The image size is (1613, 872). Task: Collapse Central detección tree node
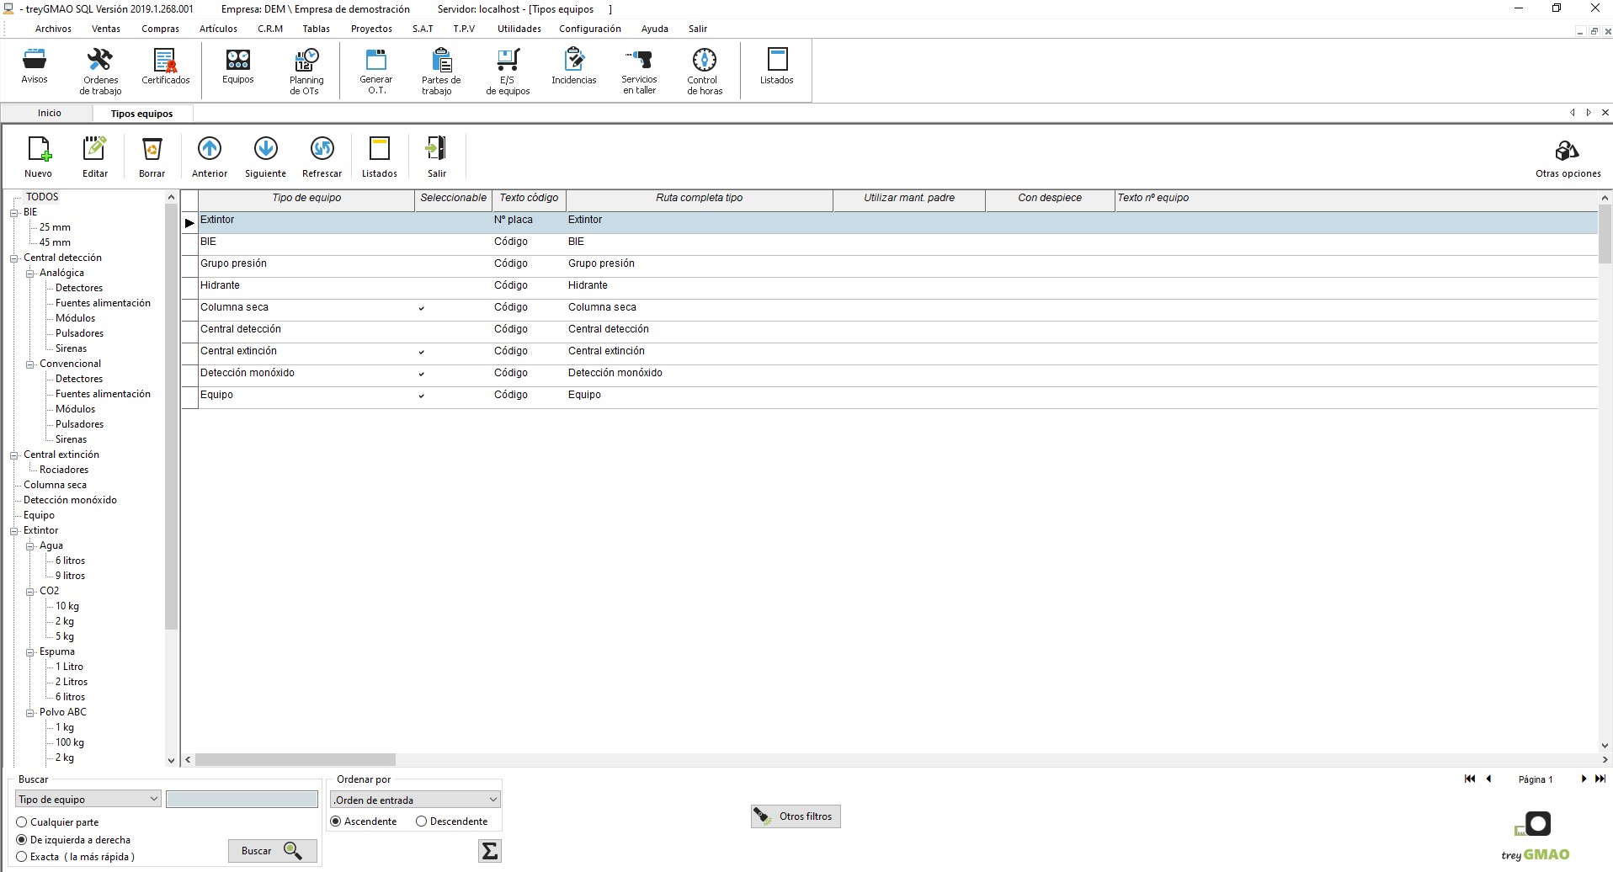[x=14, y=258]
